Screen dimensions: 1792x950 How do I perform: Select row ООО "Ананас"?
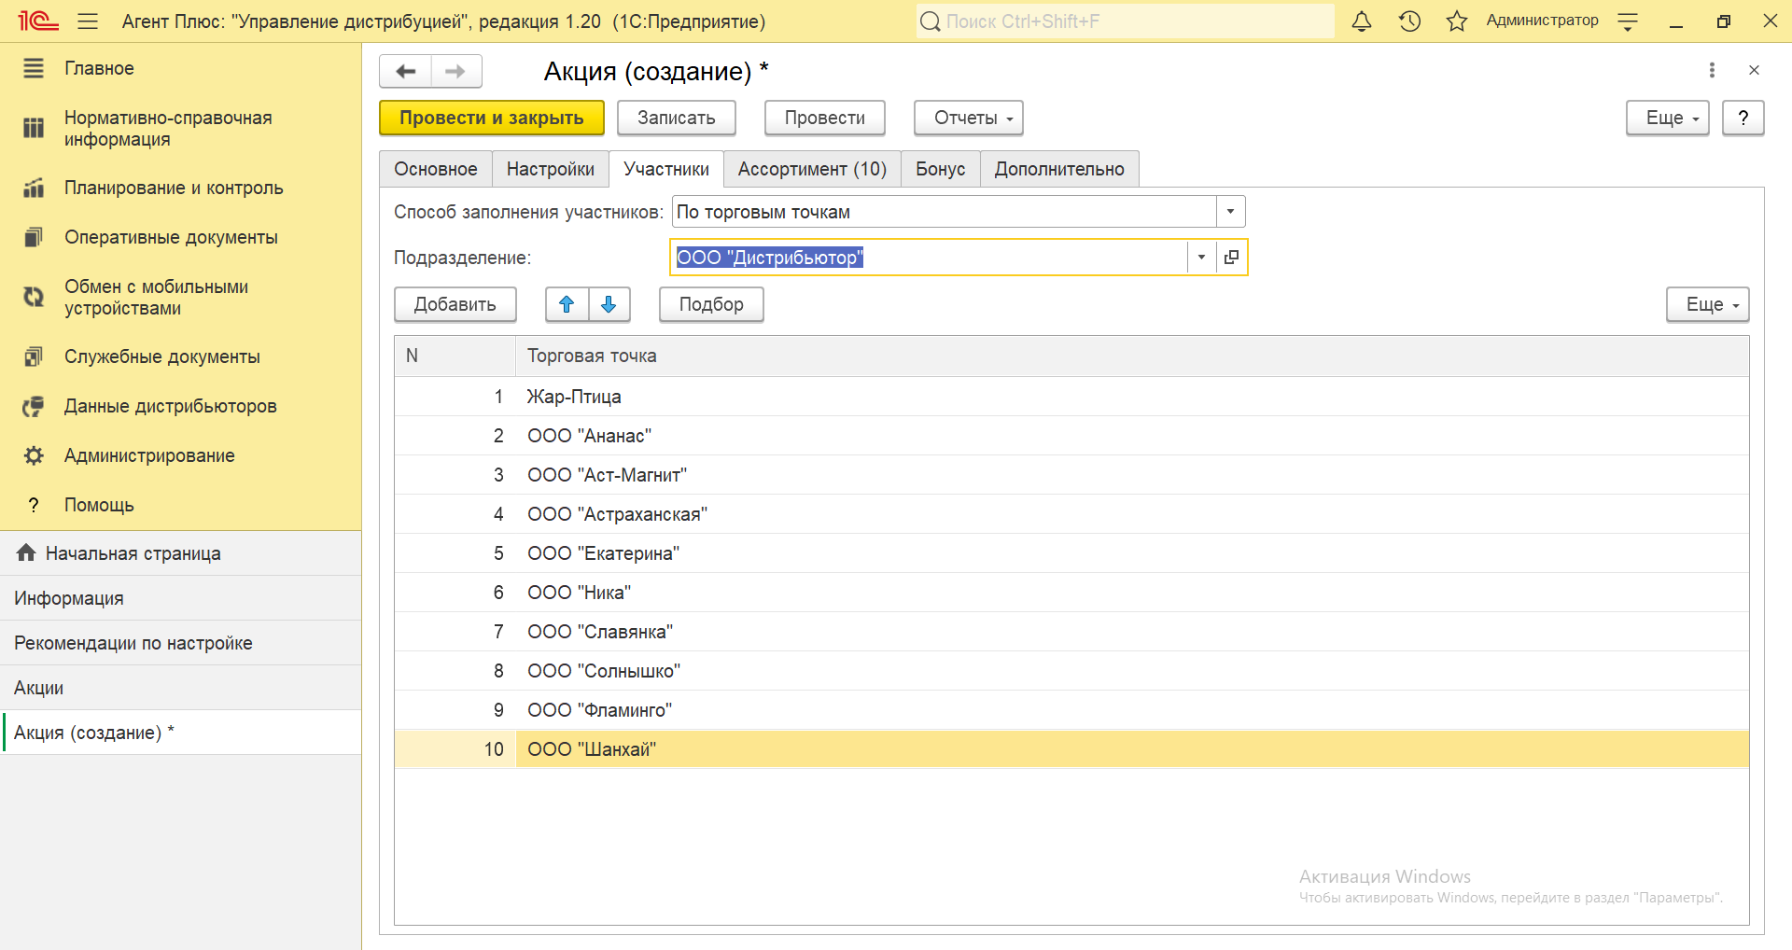(1071, 436)
